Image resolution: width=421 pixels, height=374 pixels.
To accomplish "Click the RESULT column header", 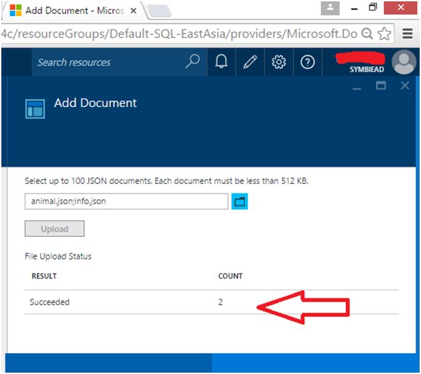I will click(44, 276).
